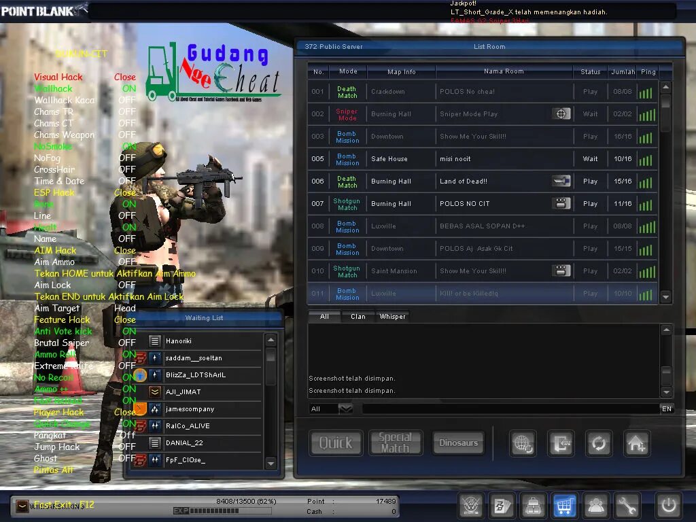The height and width of the screenshot is (522, 696).
Task: Select the Sniper Mode Play room
Action: point(483,114)
